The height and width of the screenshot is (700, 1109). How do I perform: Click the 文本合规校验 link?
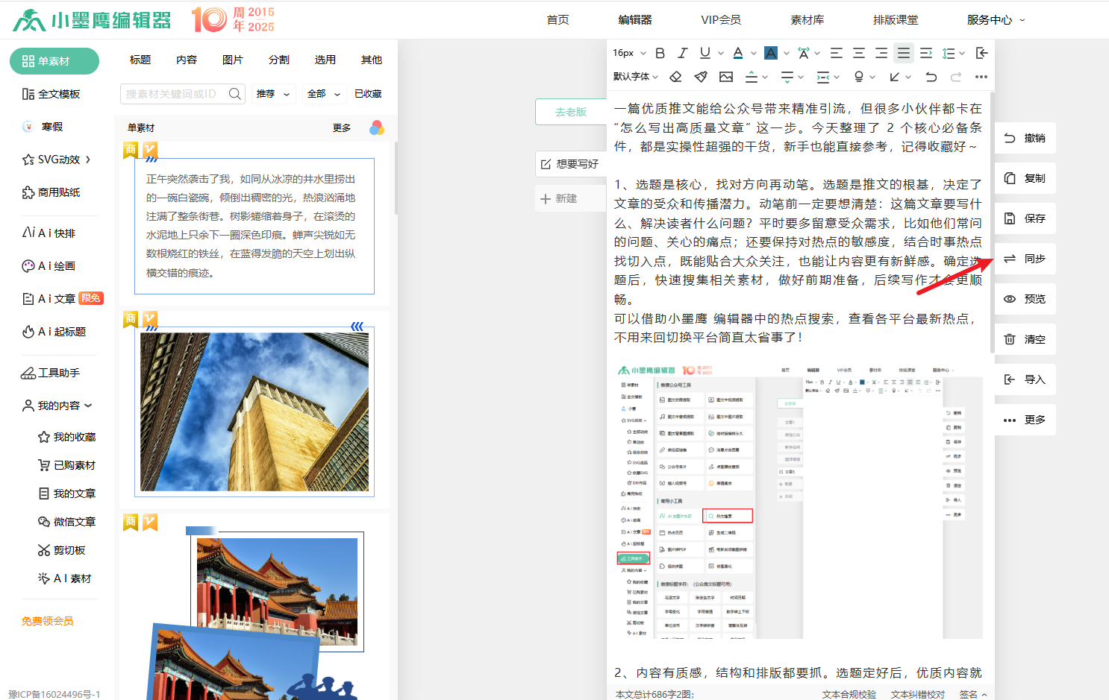pyautogui.click(x=849, y=694)
